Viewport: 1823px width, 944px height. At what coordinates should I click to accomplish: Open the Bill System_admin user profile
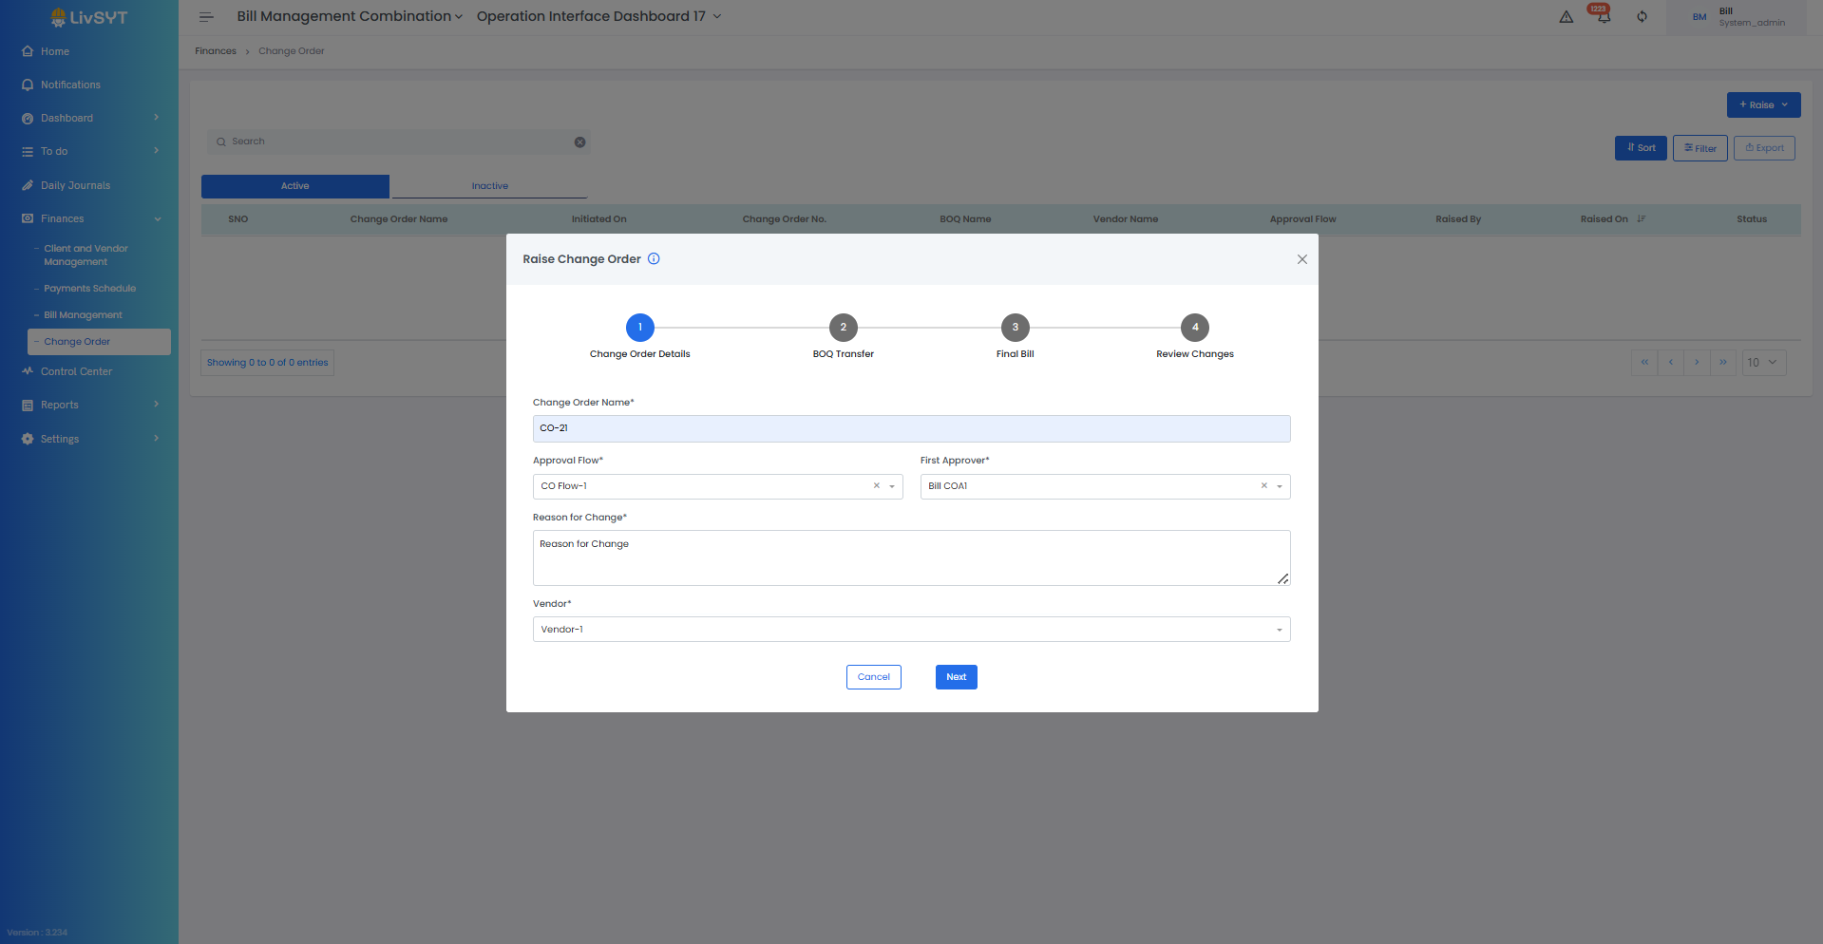click(1737, 17)
